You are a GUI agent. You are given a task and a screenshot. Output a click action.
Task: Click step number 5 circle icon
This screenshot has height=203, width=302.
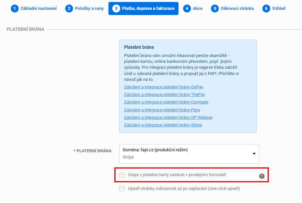(215, 9)
